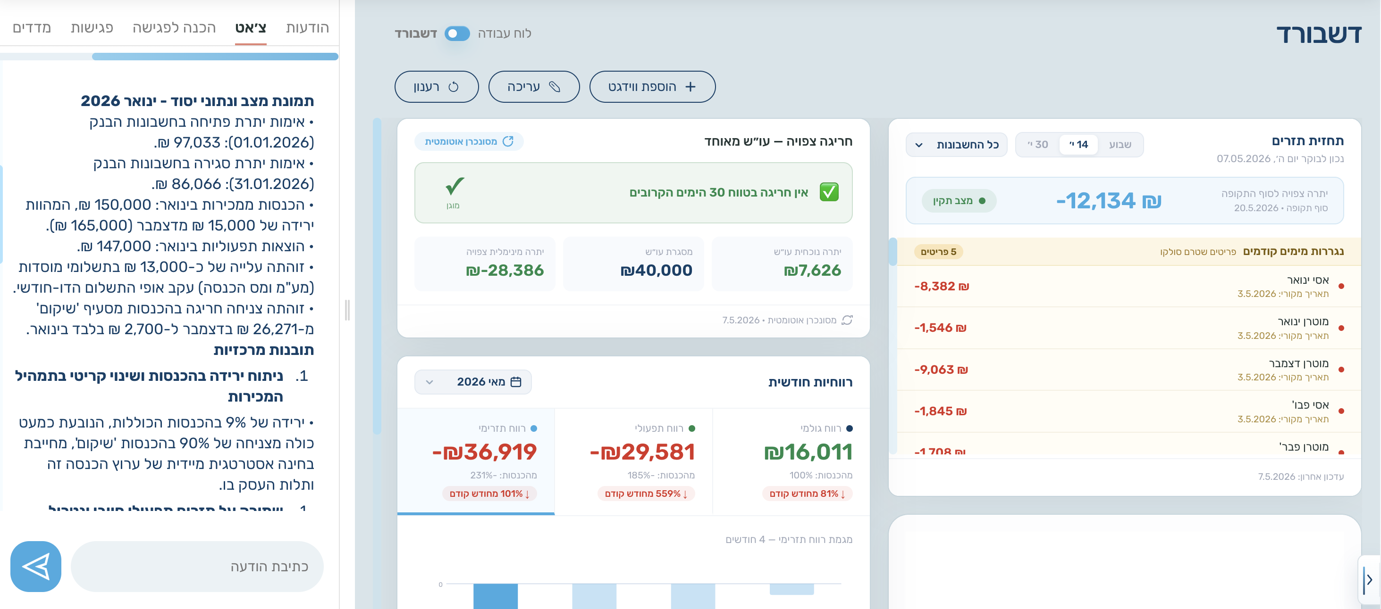Click the אסי פבר' row
This screenshot has height=609, width=1381.
pyautogui.click(x=1128, y=411)
